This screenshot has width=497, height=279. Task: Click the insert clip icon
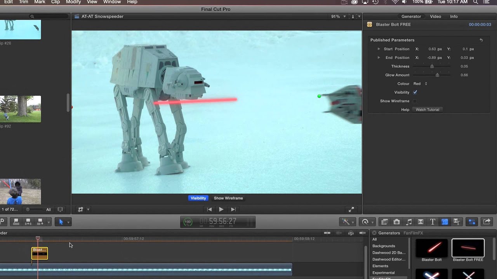pyautogui.click(x=28, y=222)
